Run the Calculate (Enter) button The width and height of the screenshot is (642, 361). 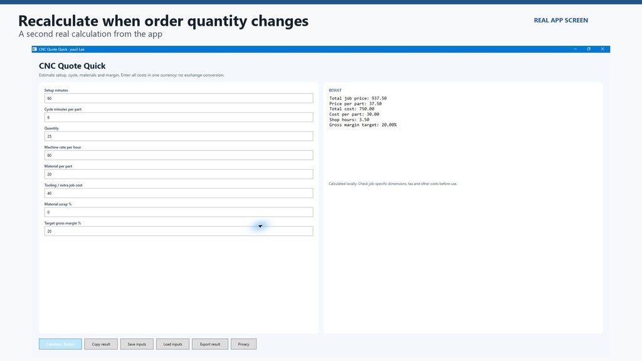tap(60, 344)
